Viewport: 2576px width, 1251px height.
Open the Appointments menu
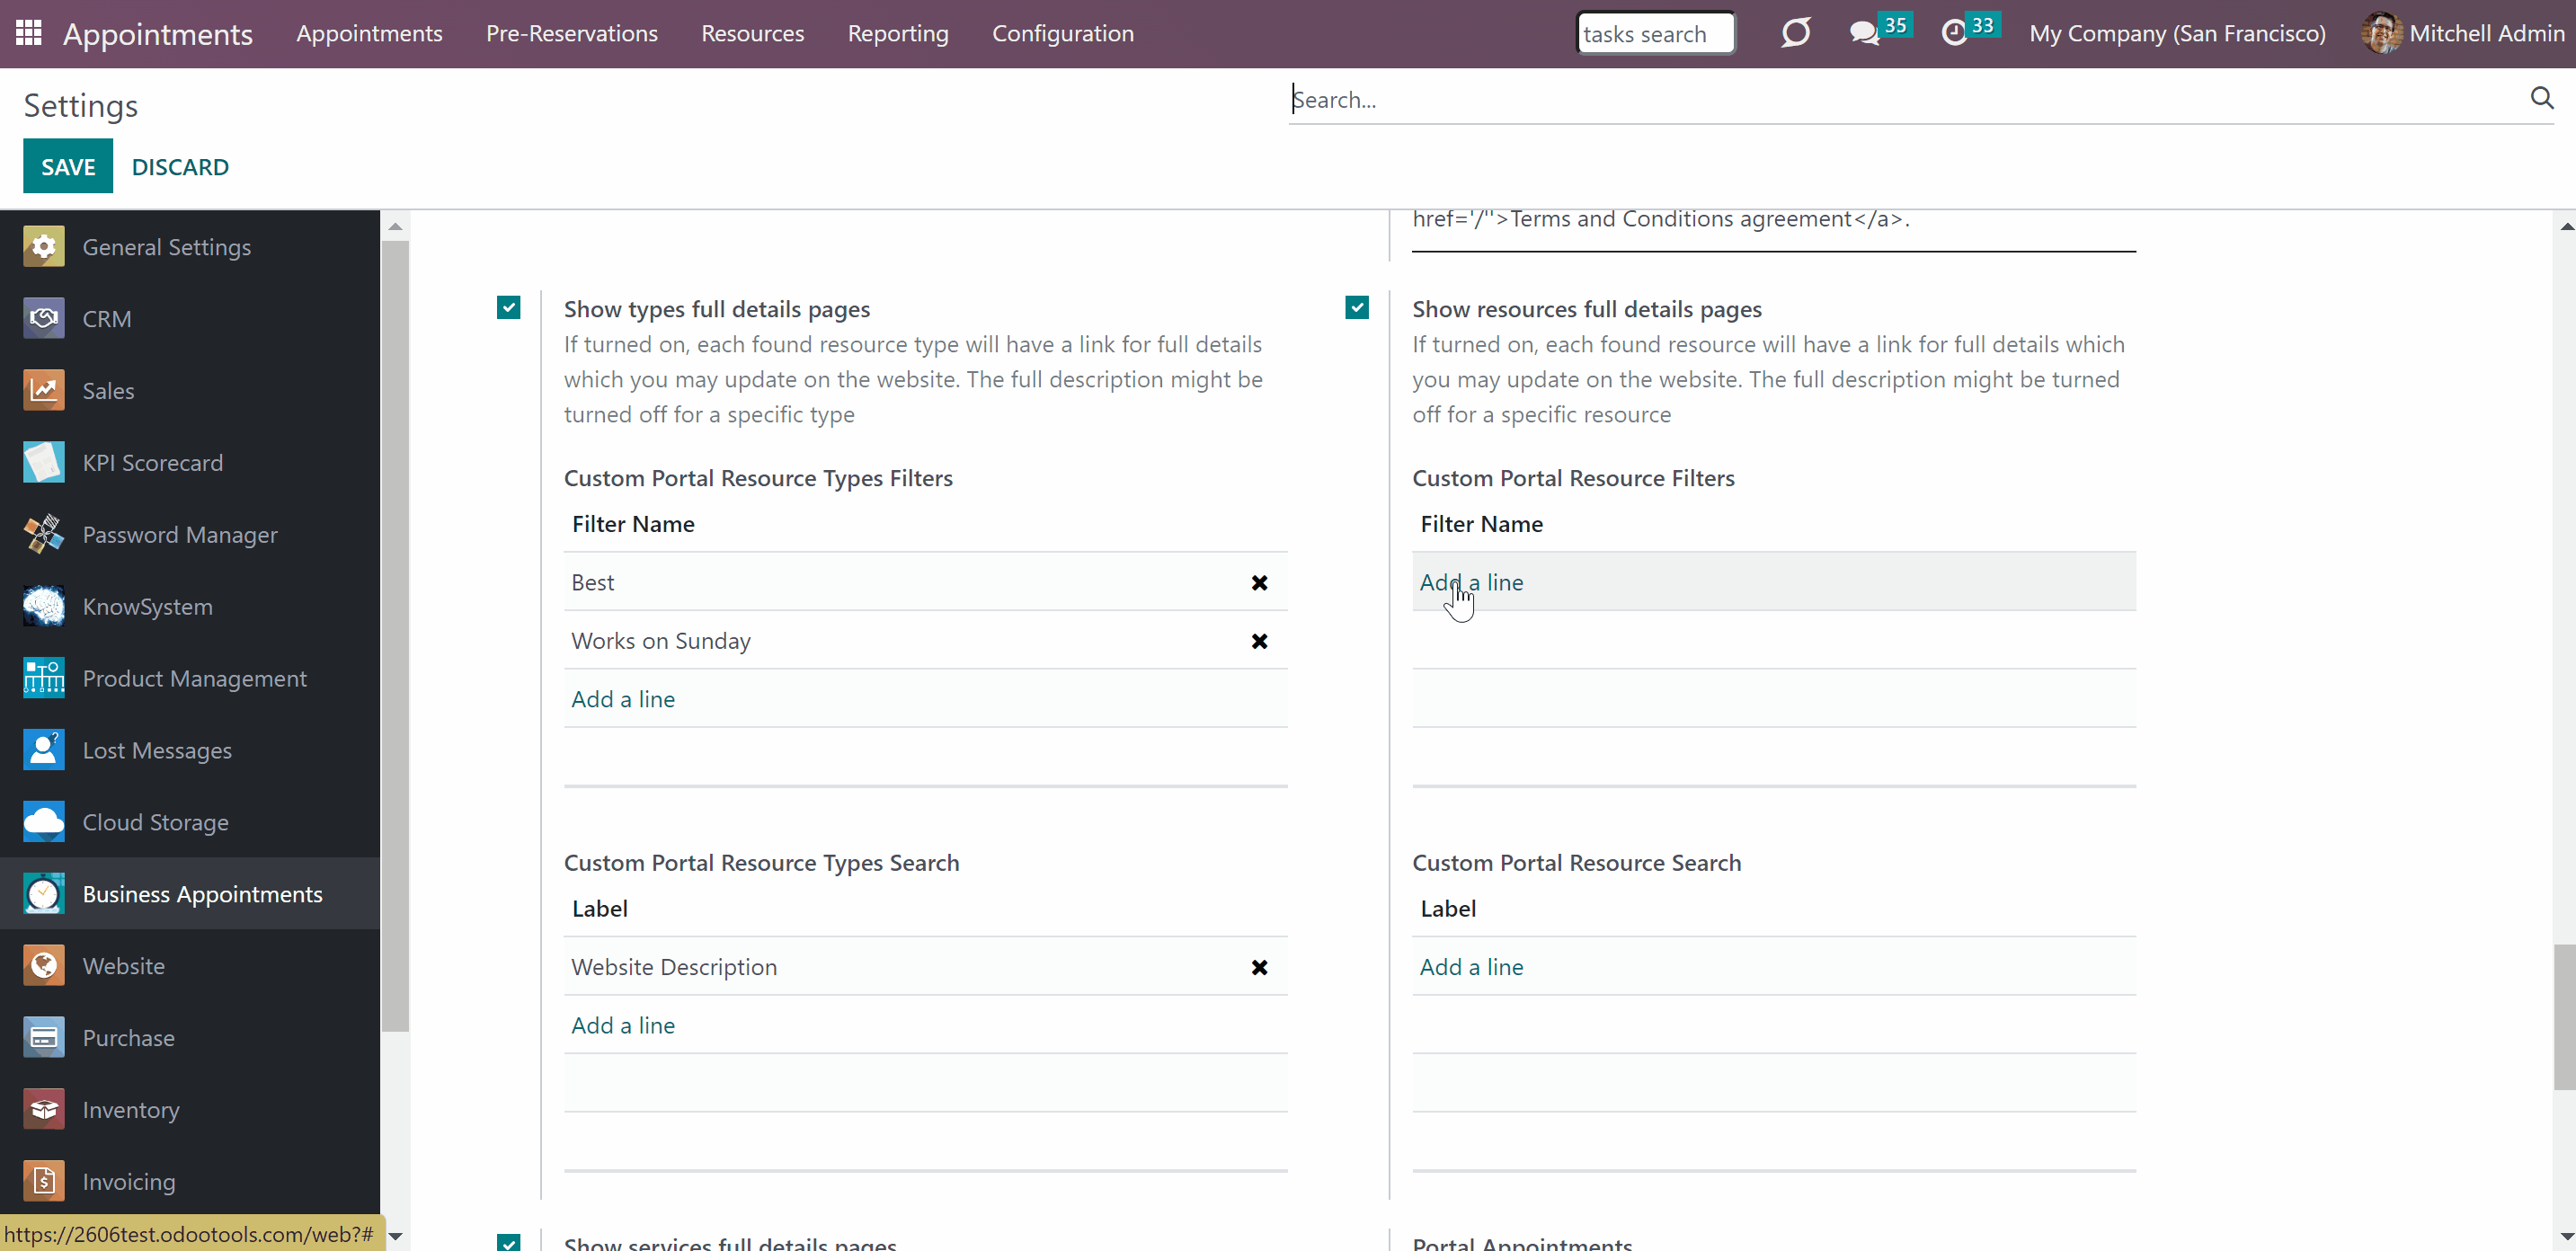coord(369,33)
